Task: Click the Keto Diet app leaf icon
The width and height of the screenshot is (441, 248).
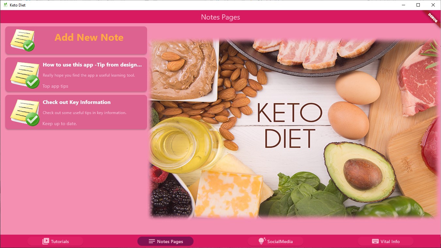Action: click(x=5, y=5)
